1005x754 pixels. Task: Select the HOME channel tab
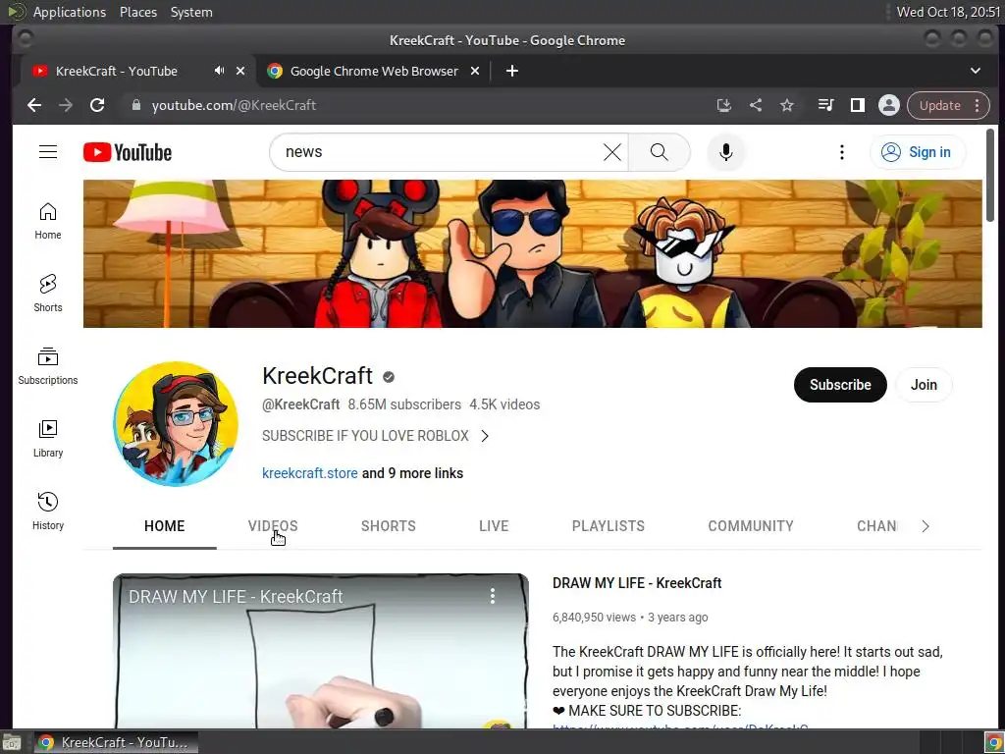[165, 526]
